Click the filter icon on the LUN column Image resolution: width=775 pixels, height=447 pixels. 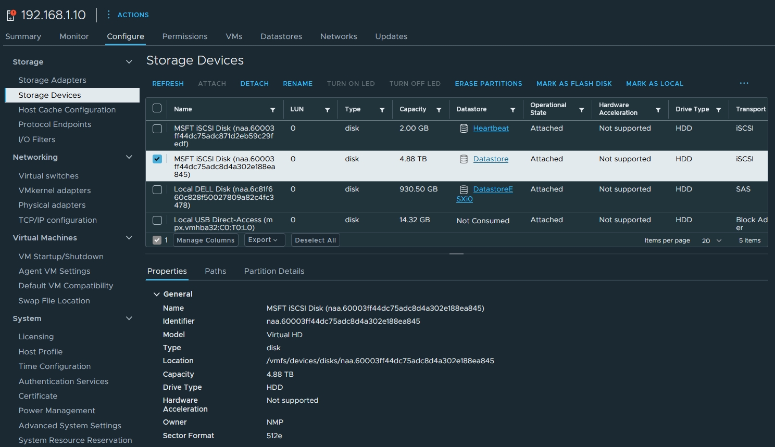click(x=328, y=109)
